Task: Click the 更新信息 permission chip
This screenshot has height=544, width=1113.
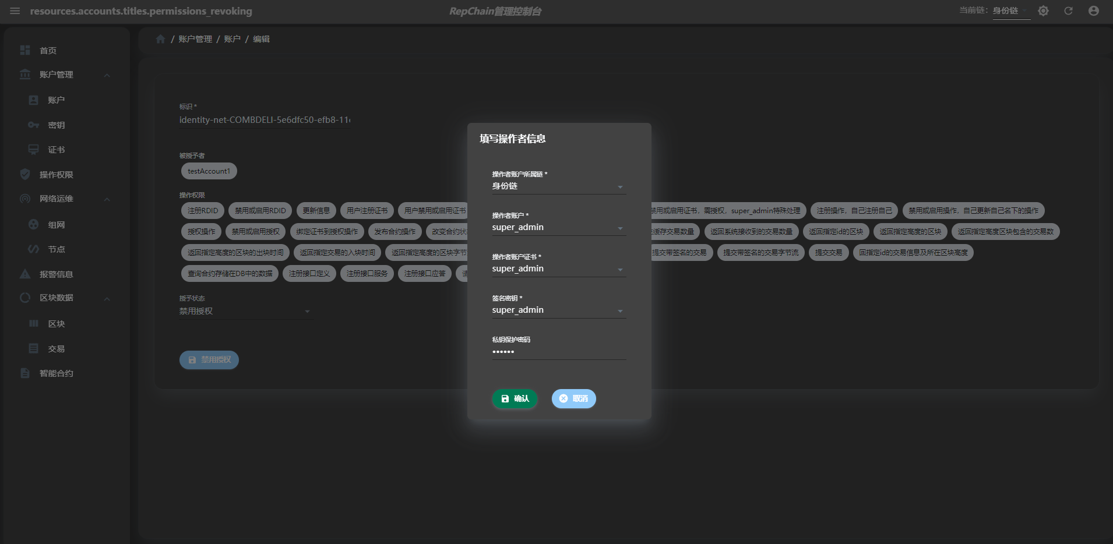Action: 316,211
